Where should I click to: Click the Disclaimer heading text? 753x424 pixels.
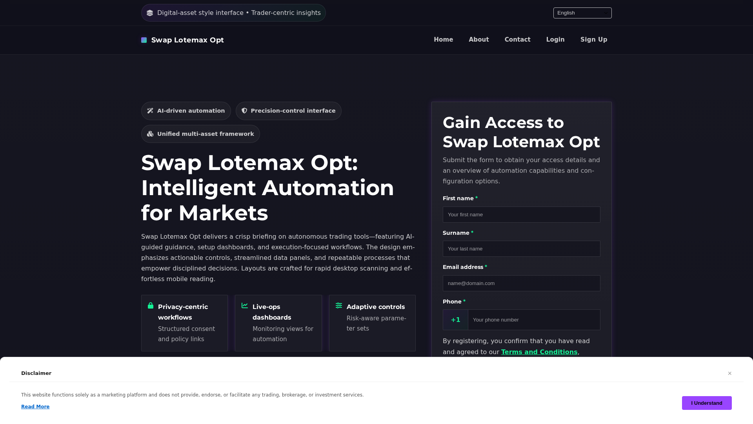tap(36, 373)
